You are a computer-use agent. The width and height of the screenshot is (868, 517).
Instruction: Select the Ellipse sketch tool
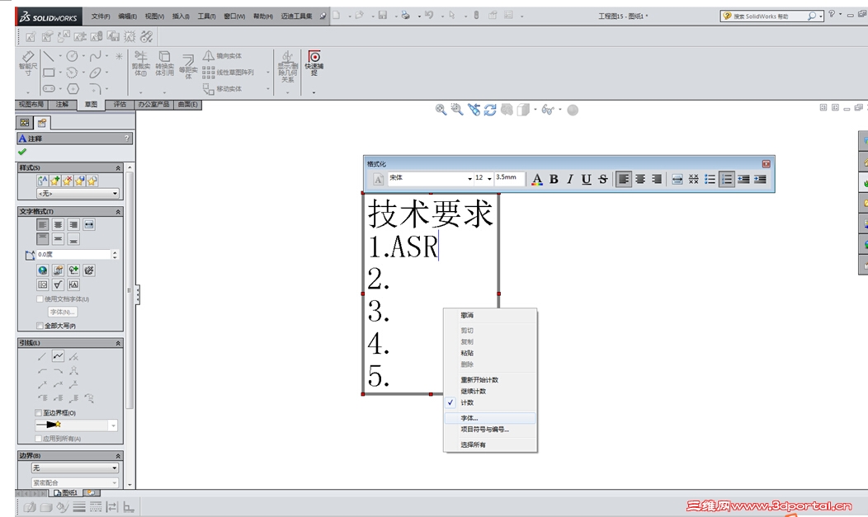(95, 73)
